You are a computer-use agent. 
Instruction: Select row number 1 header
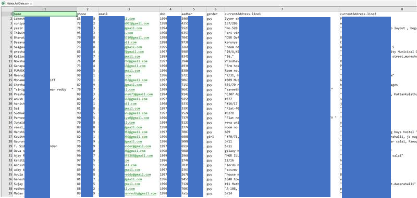click(x=7, y=14)
